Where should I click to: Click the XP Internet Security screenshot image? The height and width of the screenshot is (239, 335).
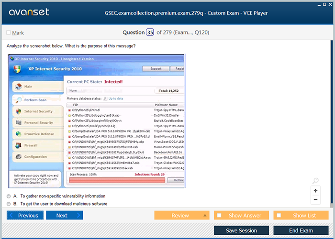97,121
